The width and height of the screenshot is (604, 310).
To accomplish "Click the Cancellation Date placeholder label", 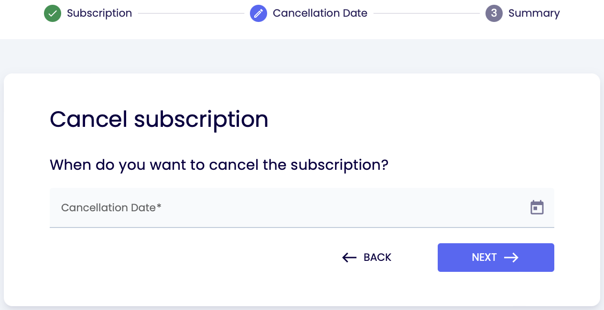I will point(111,208).
